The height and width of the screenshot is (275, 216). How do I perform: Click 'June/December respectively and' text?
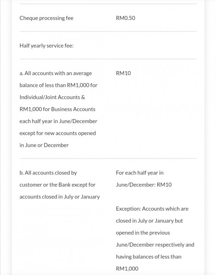coord(155,245)
